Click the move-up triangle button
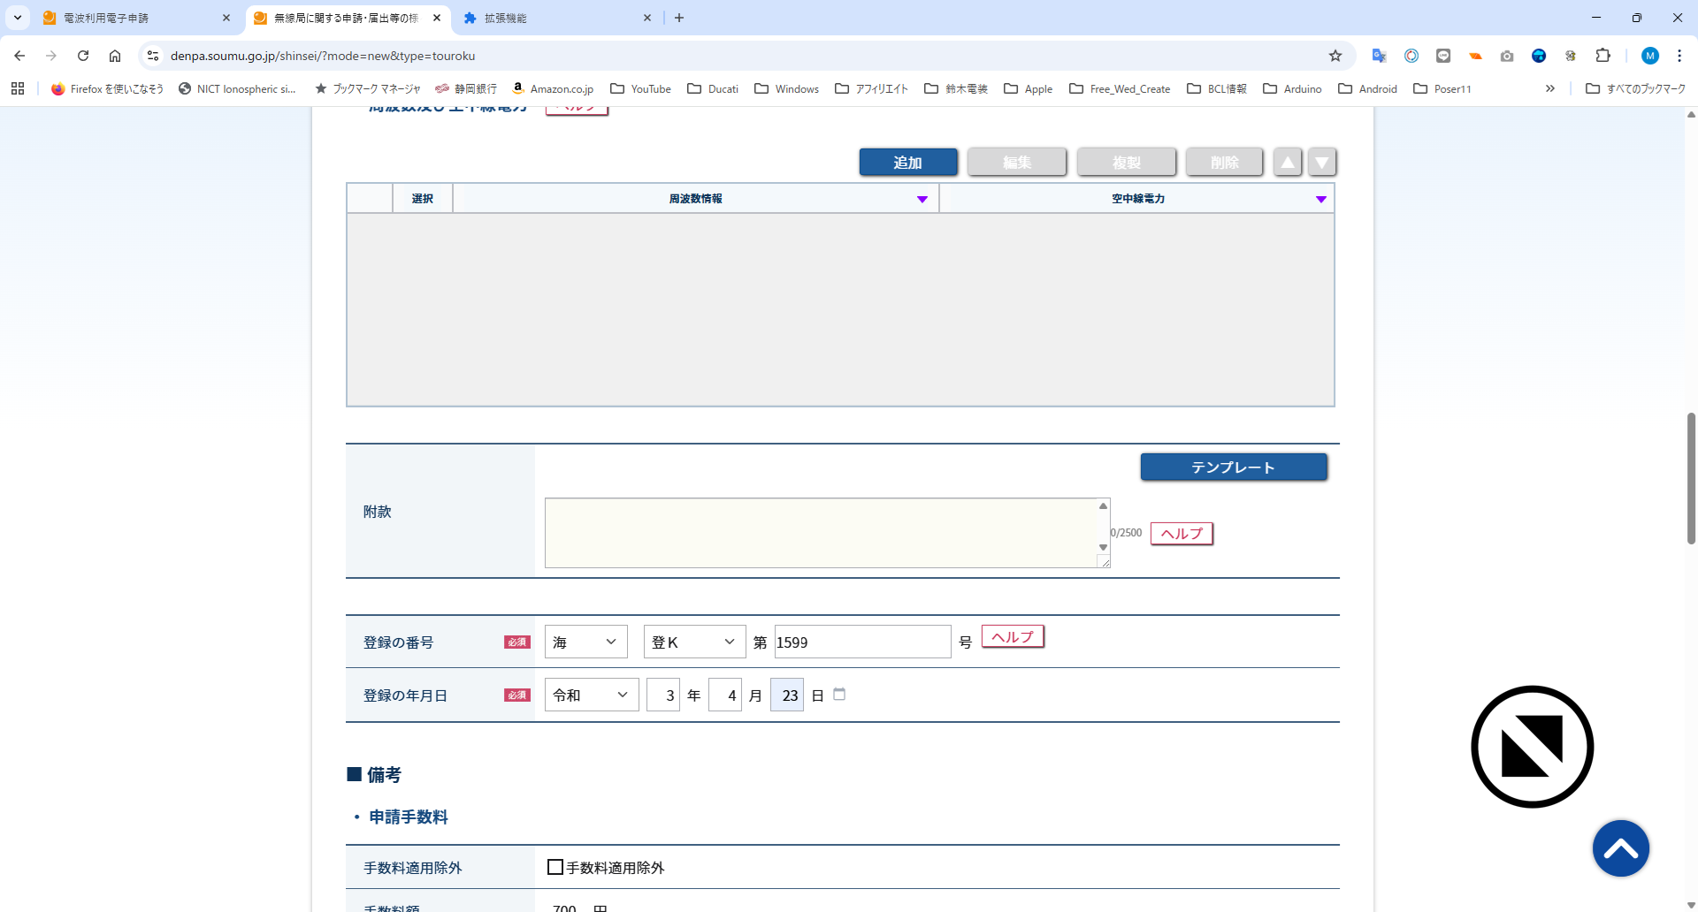The height and width of the screenshot is (912, 1698). click(1288, 163)
